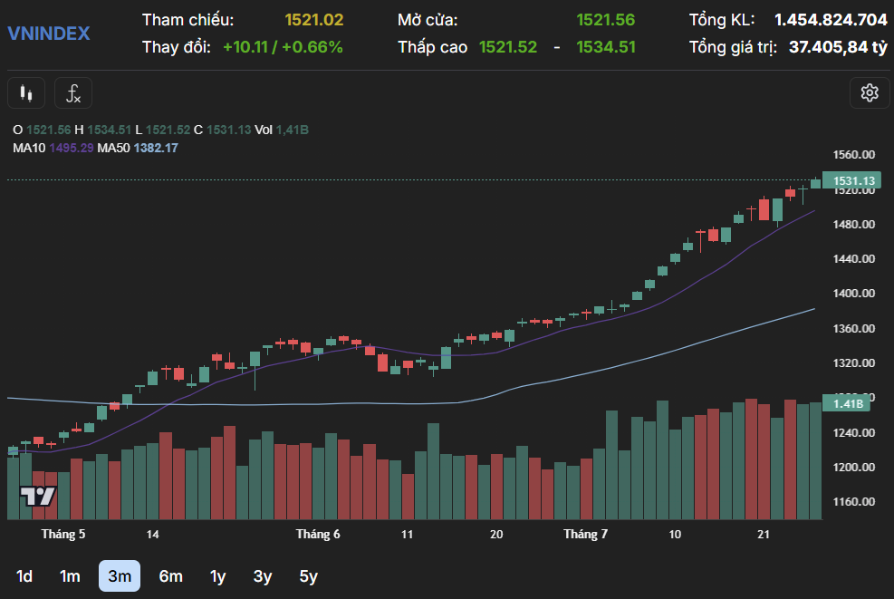
Task: Click the Mở cửa label
Action: pos(428,20)
